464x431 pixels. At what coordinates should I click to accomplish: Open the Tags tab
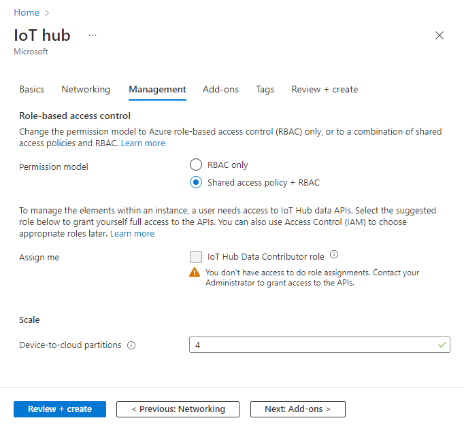(265, 89)
